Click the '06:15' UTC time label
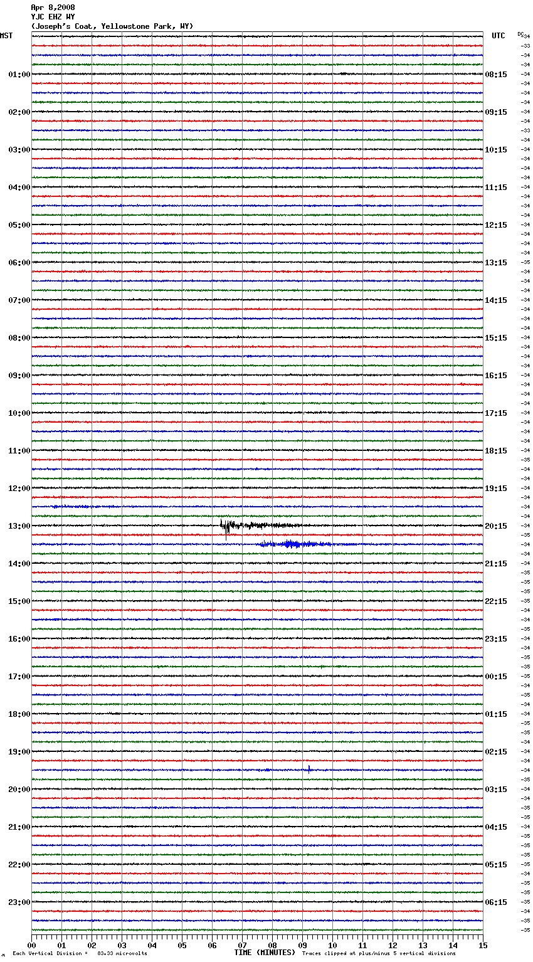This screenshot has height=962, width=533. tap(496, 902)
